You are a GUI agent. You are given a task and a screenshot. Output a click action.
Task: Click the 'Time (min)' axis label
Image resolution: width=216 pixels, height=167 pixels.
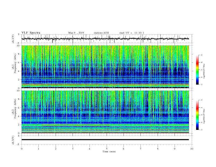(109, 151)
